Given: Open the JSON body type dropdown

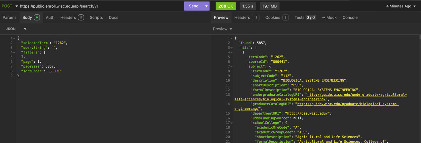Looking at the screenshot, I should 16,29.
